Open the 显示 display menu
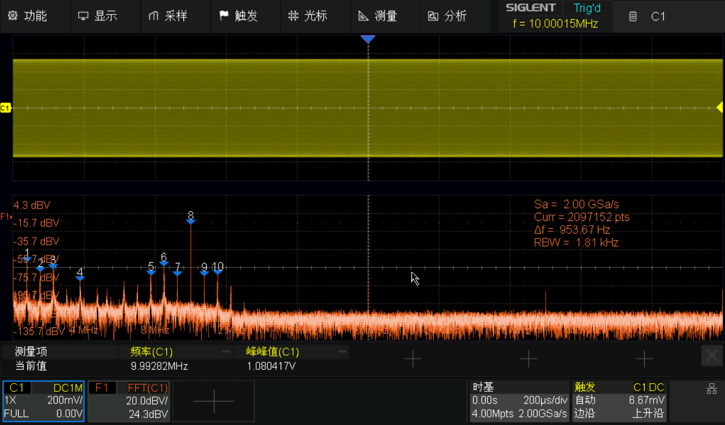 point(98,16)
